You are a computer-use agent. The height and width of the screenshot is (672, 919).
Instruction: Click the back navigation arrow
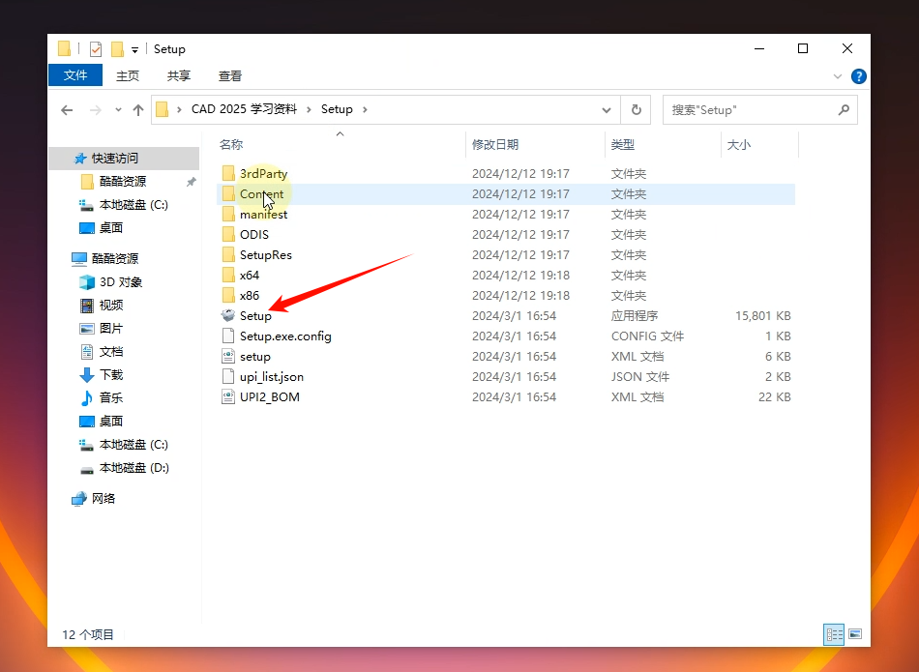[x=67, y=110]
